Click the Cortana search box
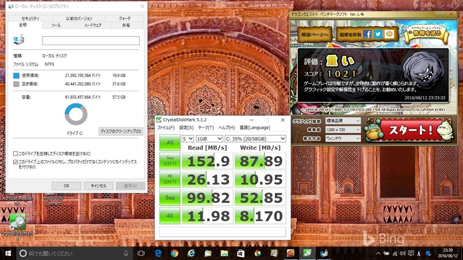Image resolution: width=463 pixels, height=260 pixels. [x=74, y=253]
